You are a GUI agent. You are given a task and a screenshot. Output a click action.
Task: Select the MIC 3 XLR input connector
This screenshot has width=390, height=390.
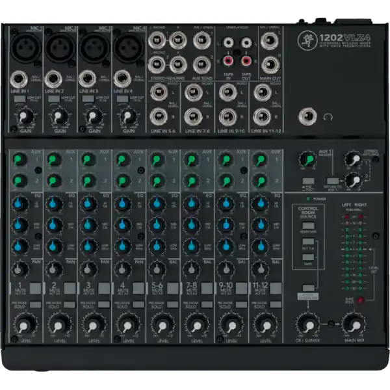[x=94, y=48]
